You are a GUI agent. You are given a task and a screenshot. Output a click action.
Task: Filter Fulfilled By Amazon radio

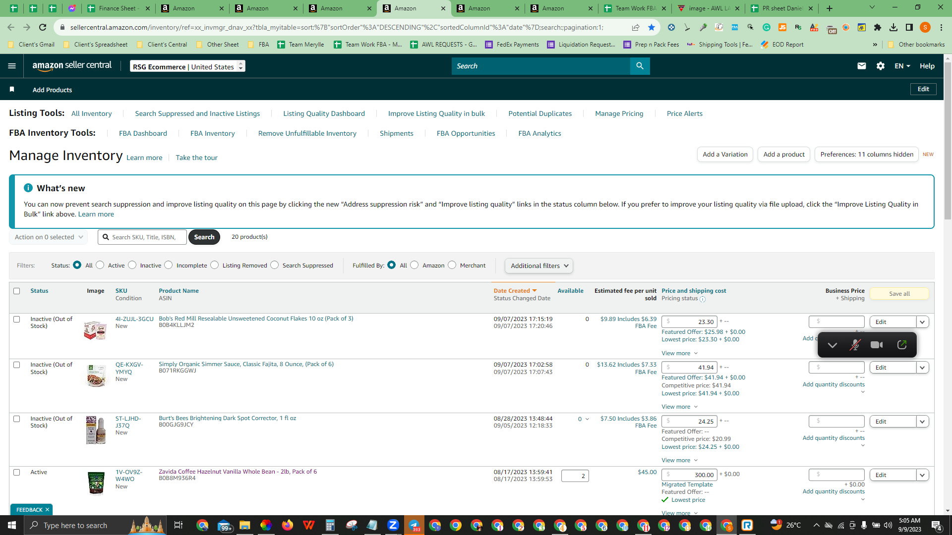click(x=415, y=265)
